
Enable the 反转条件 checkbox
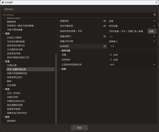pos(111,60)
